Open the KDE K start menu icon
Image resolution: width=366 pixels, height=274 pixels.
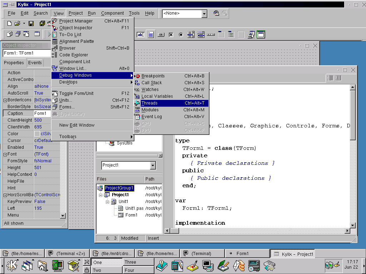tap(12, 265)
